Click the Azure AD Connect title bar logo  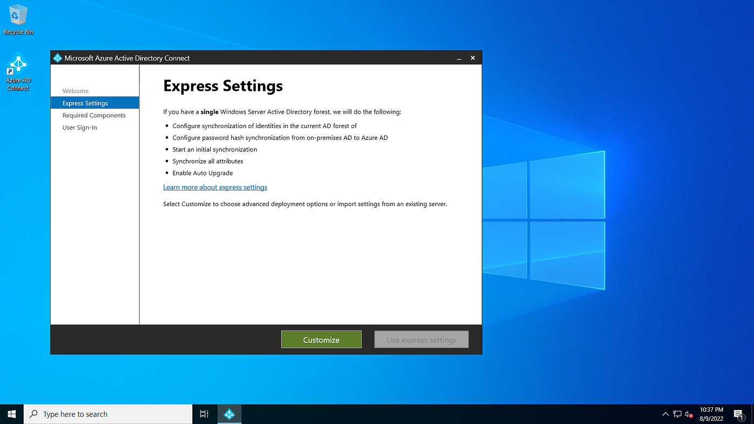pos(58,58)
